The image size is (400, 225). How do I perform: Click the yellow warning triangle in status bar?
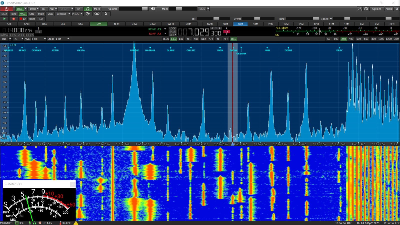[x=76, y=223]
